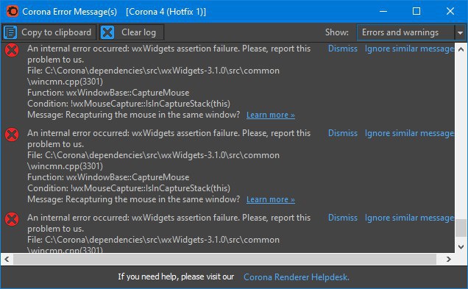
Task: Click the vertical scrollbar up arrow
Action: 461,49
